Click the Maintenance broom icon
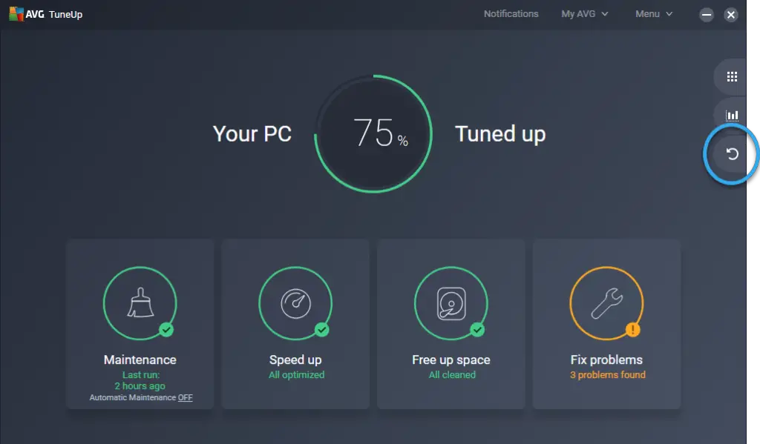Image resolution: width=760 pixels, height=444 pixels. 140,303
